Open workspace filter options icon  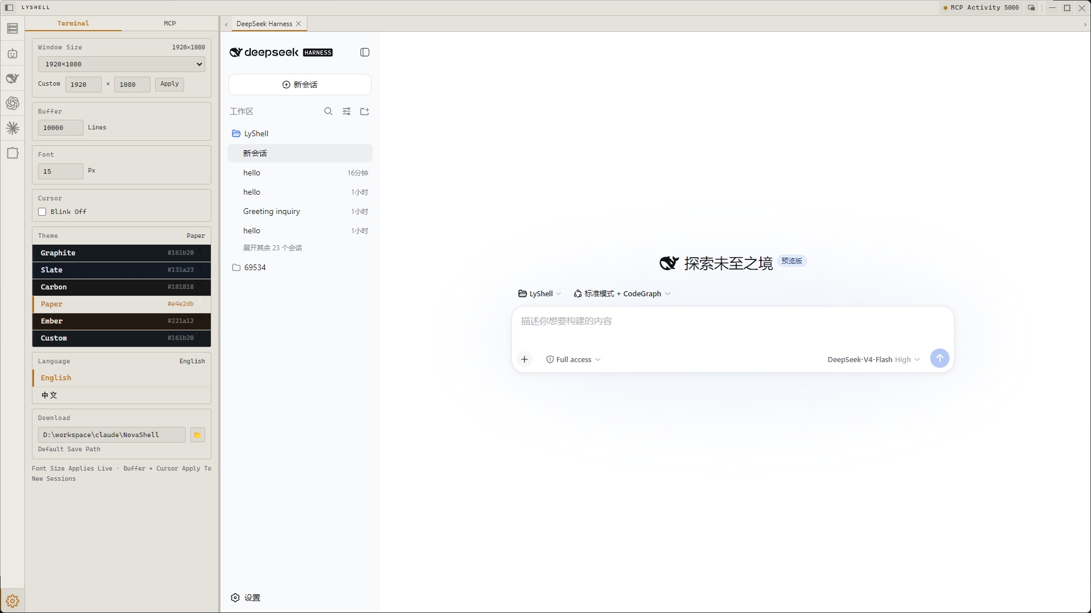click(x=347, y=111)
